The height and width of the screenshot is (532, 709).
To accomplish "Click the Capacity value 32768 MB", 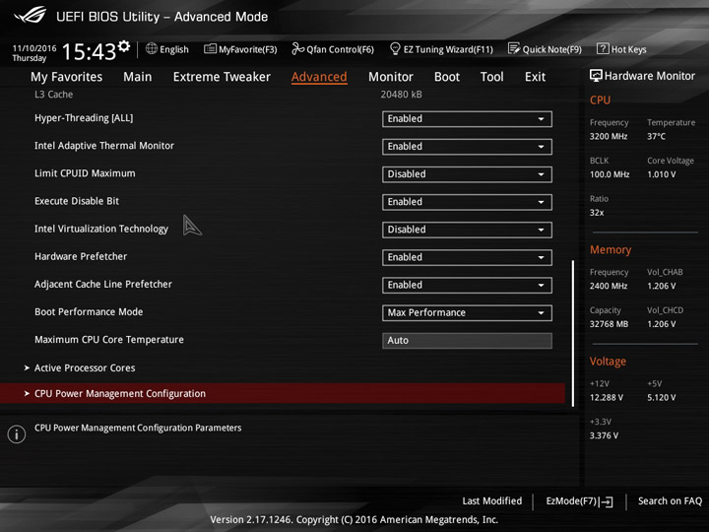I will pyautogui.click(x=609, y=324).
